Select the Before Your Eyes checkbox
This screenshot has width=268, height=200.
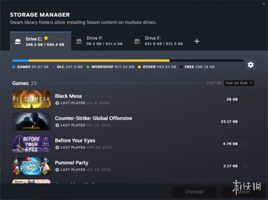point(245,144)
